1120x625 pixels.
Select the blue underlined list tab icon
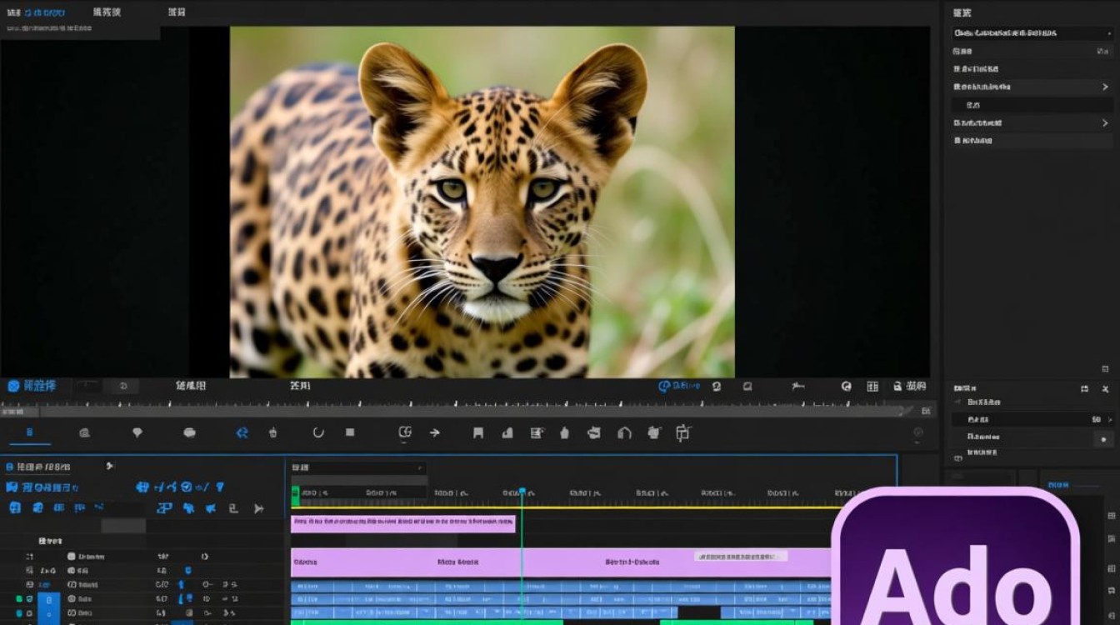pos(30,433)
